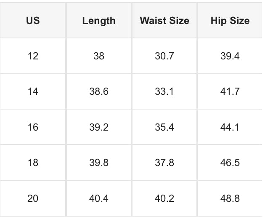Select the US size 18 cell

pyautogui.click(x=33, y=163)
